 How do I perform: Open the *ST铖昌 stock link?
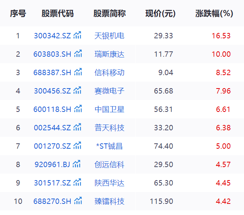[x=110, y=146]
